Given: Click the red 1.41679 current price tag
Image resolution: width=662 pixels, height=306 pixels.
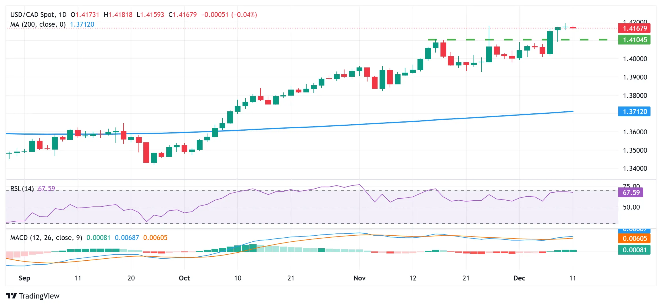Looking at the screenshot, I should (634, 28).
